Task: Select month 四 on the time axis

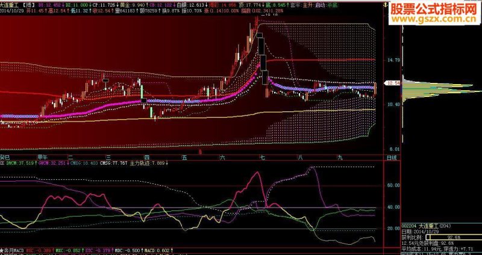Action: tap(146, 158)
